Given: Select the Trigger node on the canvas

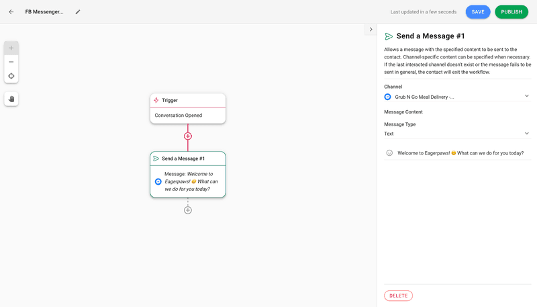Looking at the screenshot, I should click(188, 100).
